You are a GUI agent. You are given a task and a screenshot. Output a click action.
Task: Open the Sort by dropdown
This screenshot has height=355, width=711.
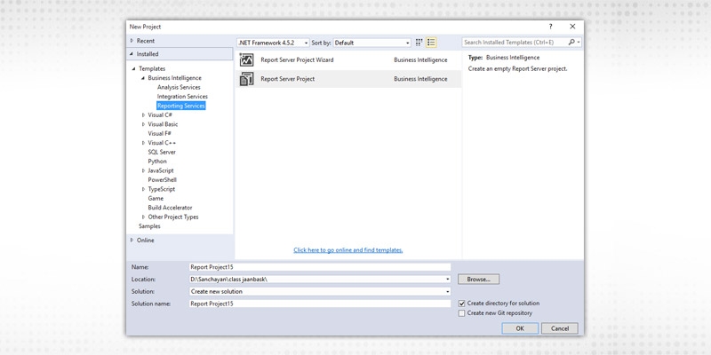coord(371,42)
